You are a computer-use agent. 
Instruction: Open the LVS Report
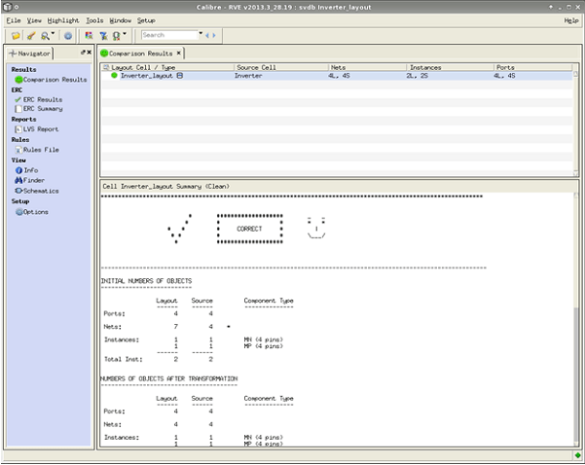40,129
